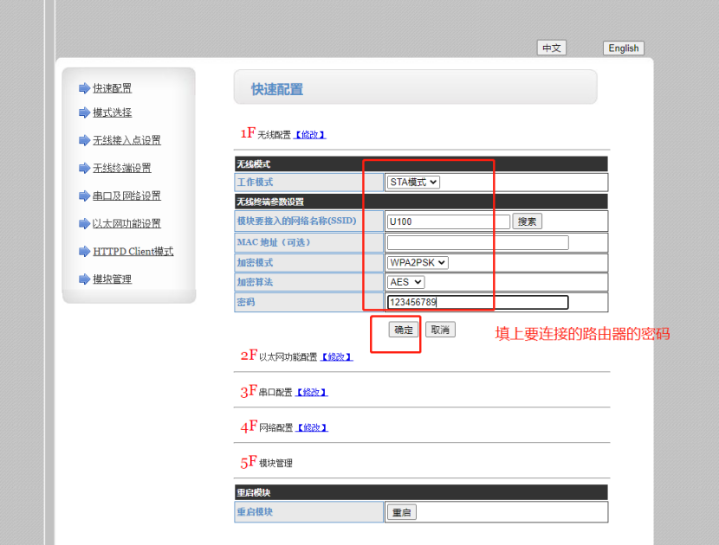Click into the MAC 地址 input field

(477, 243)
